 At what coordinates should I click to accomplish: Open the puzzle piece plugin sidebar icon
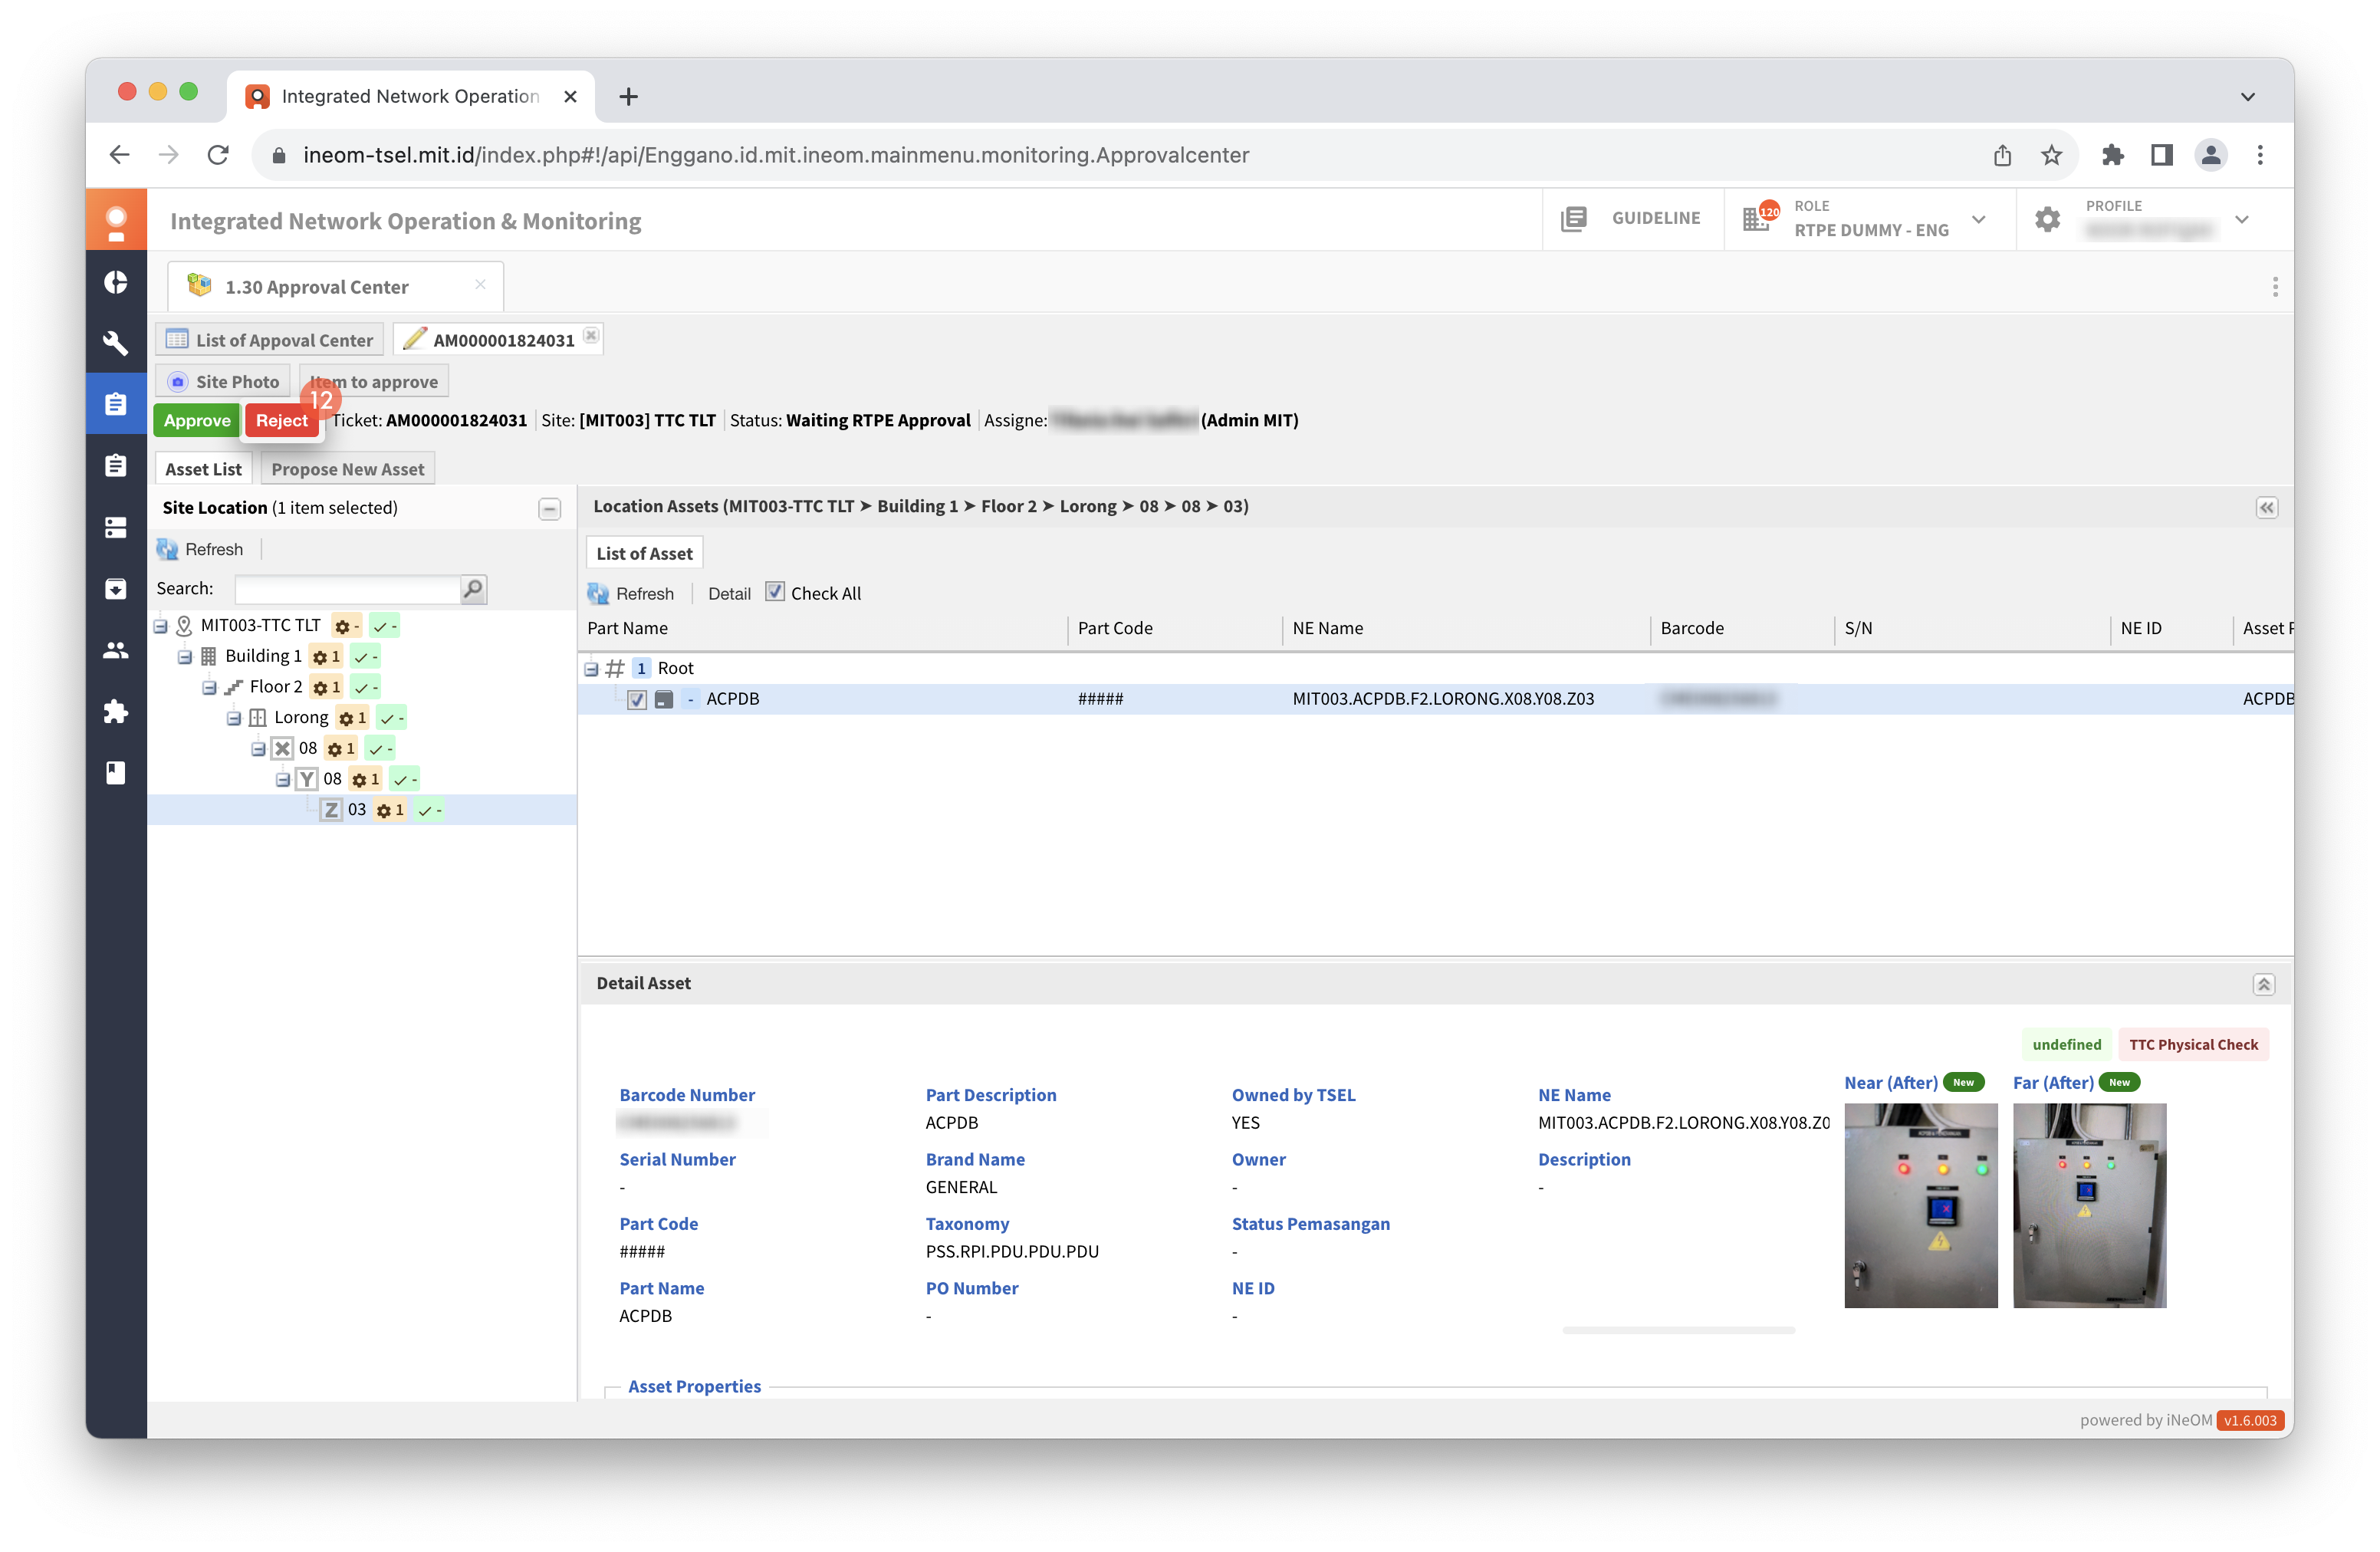coord(116,711)
